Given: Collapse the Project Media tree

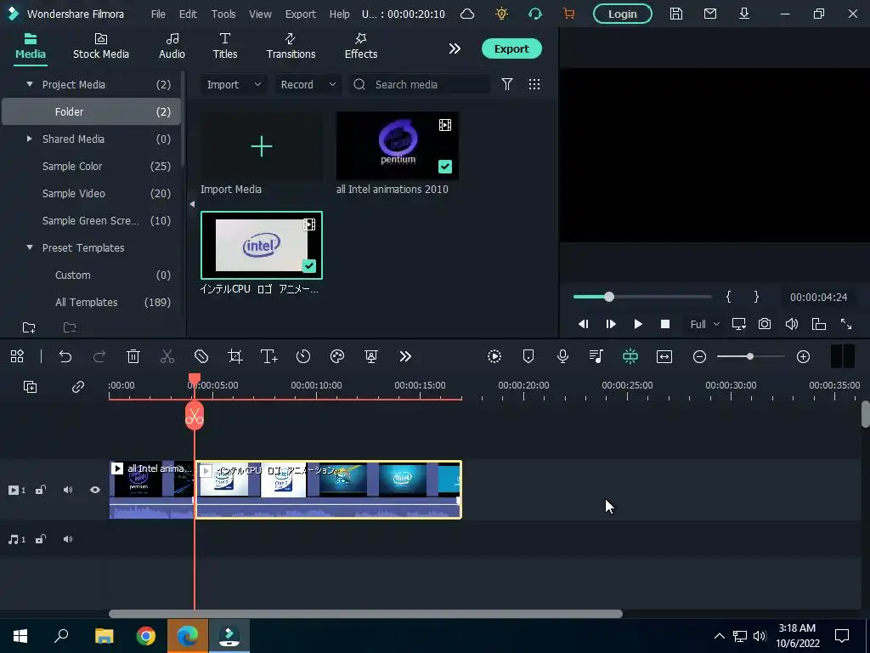Looking at the screenshot, I should (30, 84).
